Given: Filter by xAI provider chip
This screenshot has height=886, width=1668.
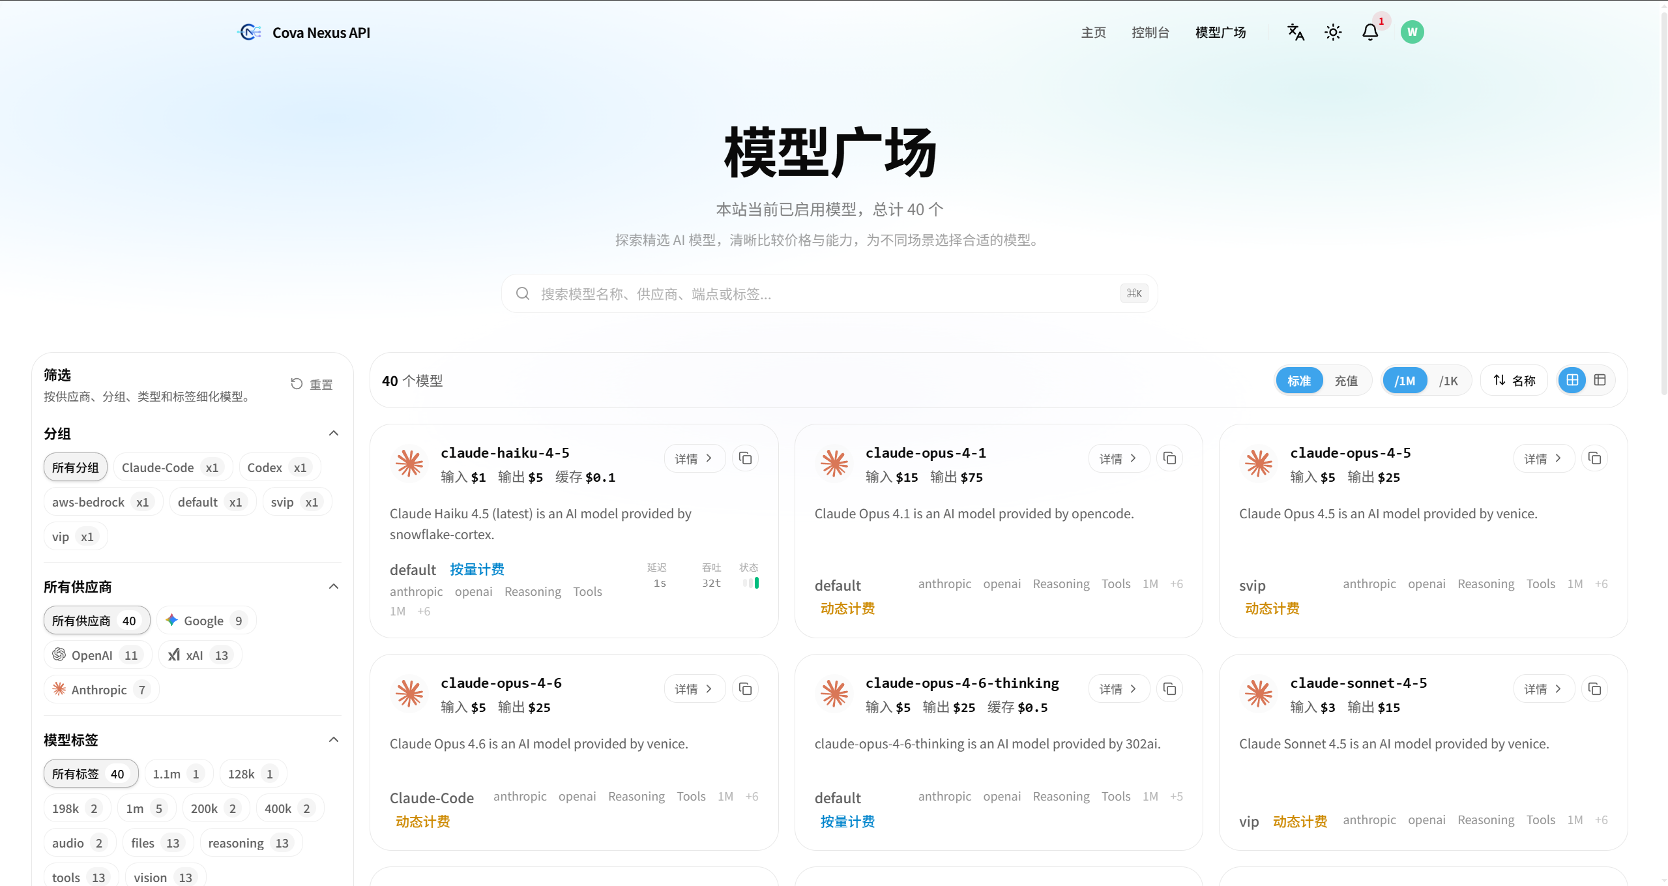Looking at the screenshot, I should click(199, 655).
